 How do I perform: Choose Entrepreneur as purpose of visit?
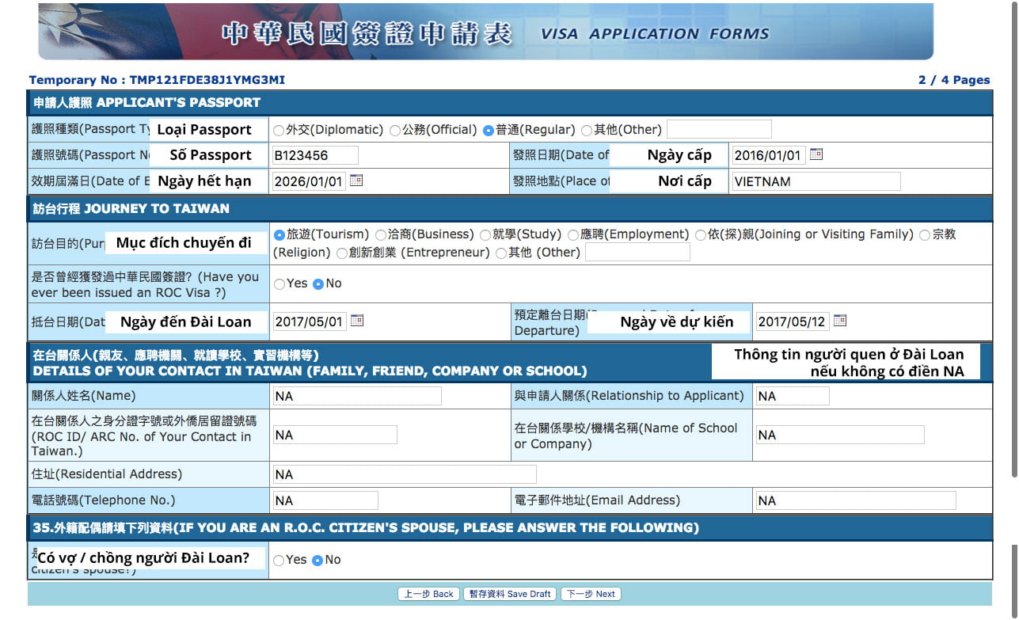click(342, 253)
